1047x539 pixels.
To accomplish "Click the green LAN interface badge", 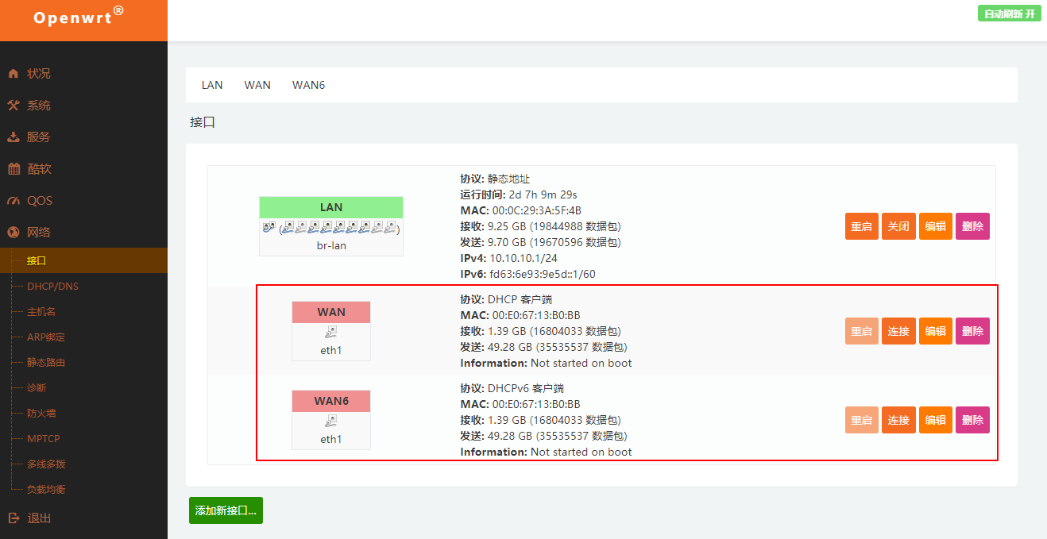I will pos(330,206).
